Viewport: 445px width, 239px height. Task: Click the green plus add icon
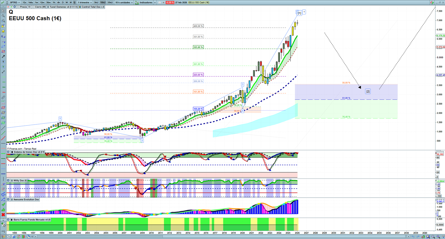11,7
